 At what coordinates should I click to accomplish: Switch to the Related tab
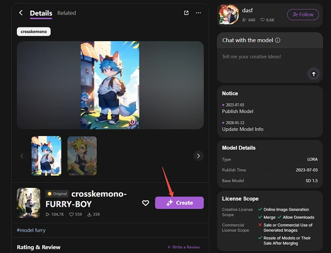67,13
